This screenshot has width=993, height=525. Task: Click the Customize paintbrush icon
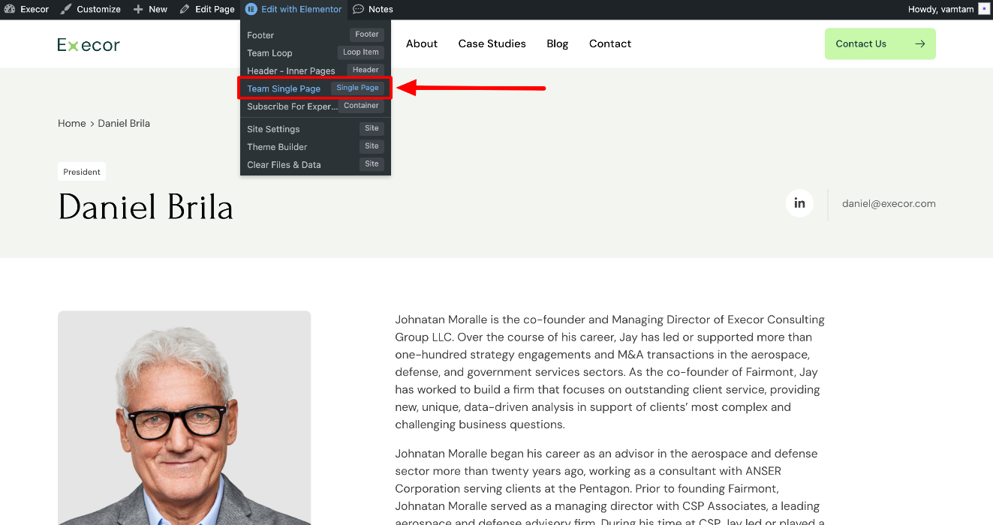[66, 9]
